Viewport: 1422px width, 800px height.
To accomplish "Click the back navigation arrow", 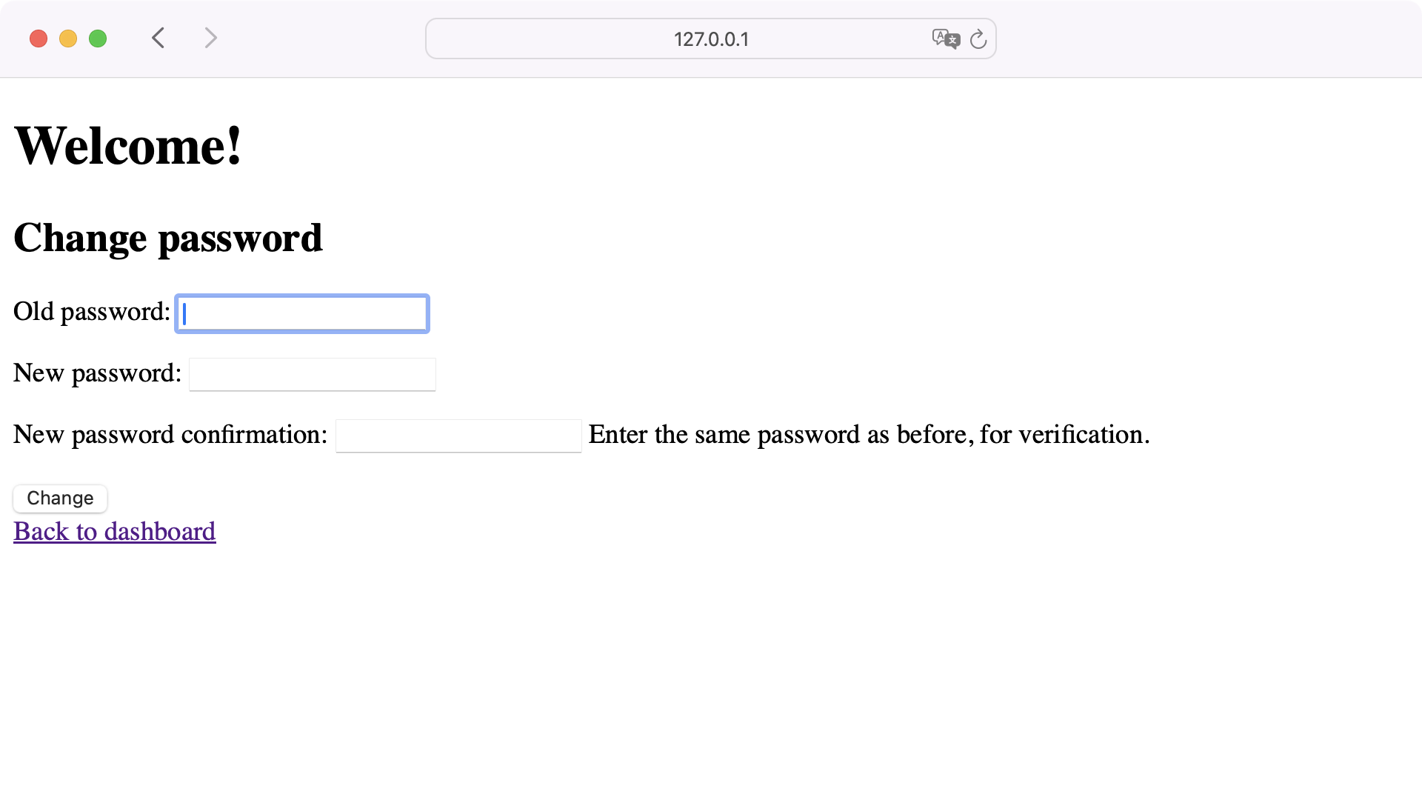I will tap(158, 38).
